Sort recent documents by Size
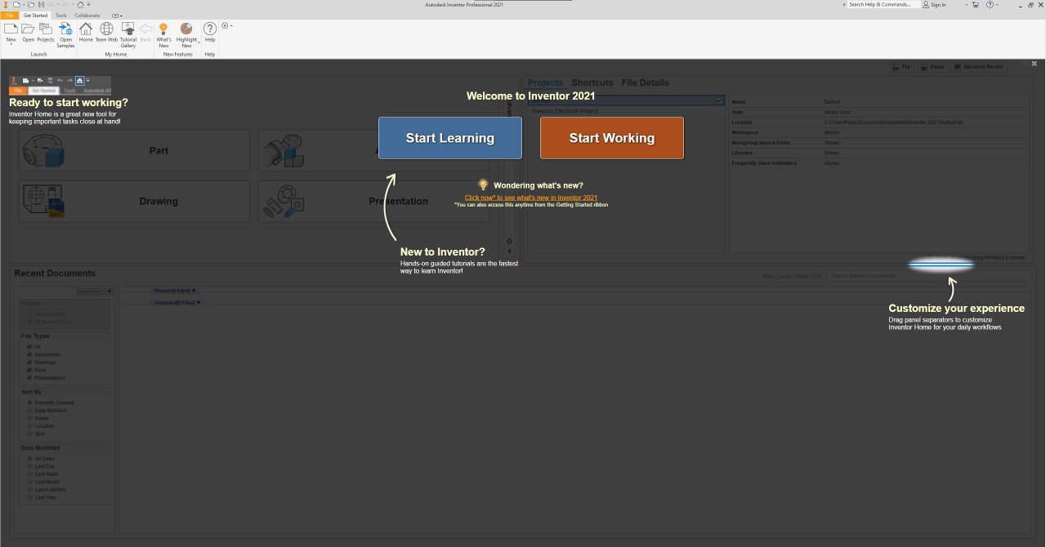 coord(29,434)
